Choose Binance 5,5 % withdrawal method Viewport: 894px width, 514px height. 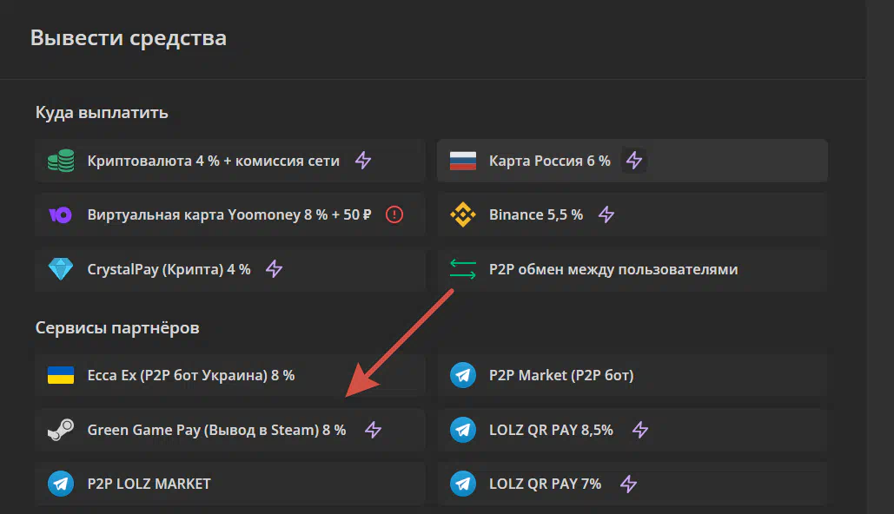pos(632,214)
